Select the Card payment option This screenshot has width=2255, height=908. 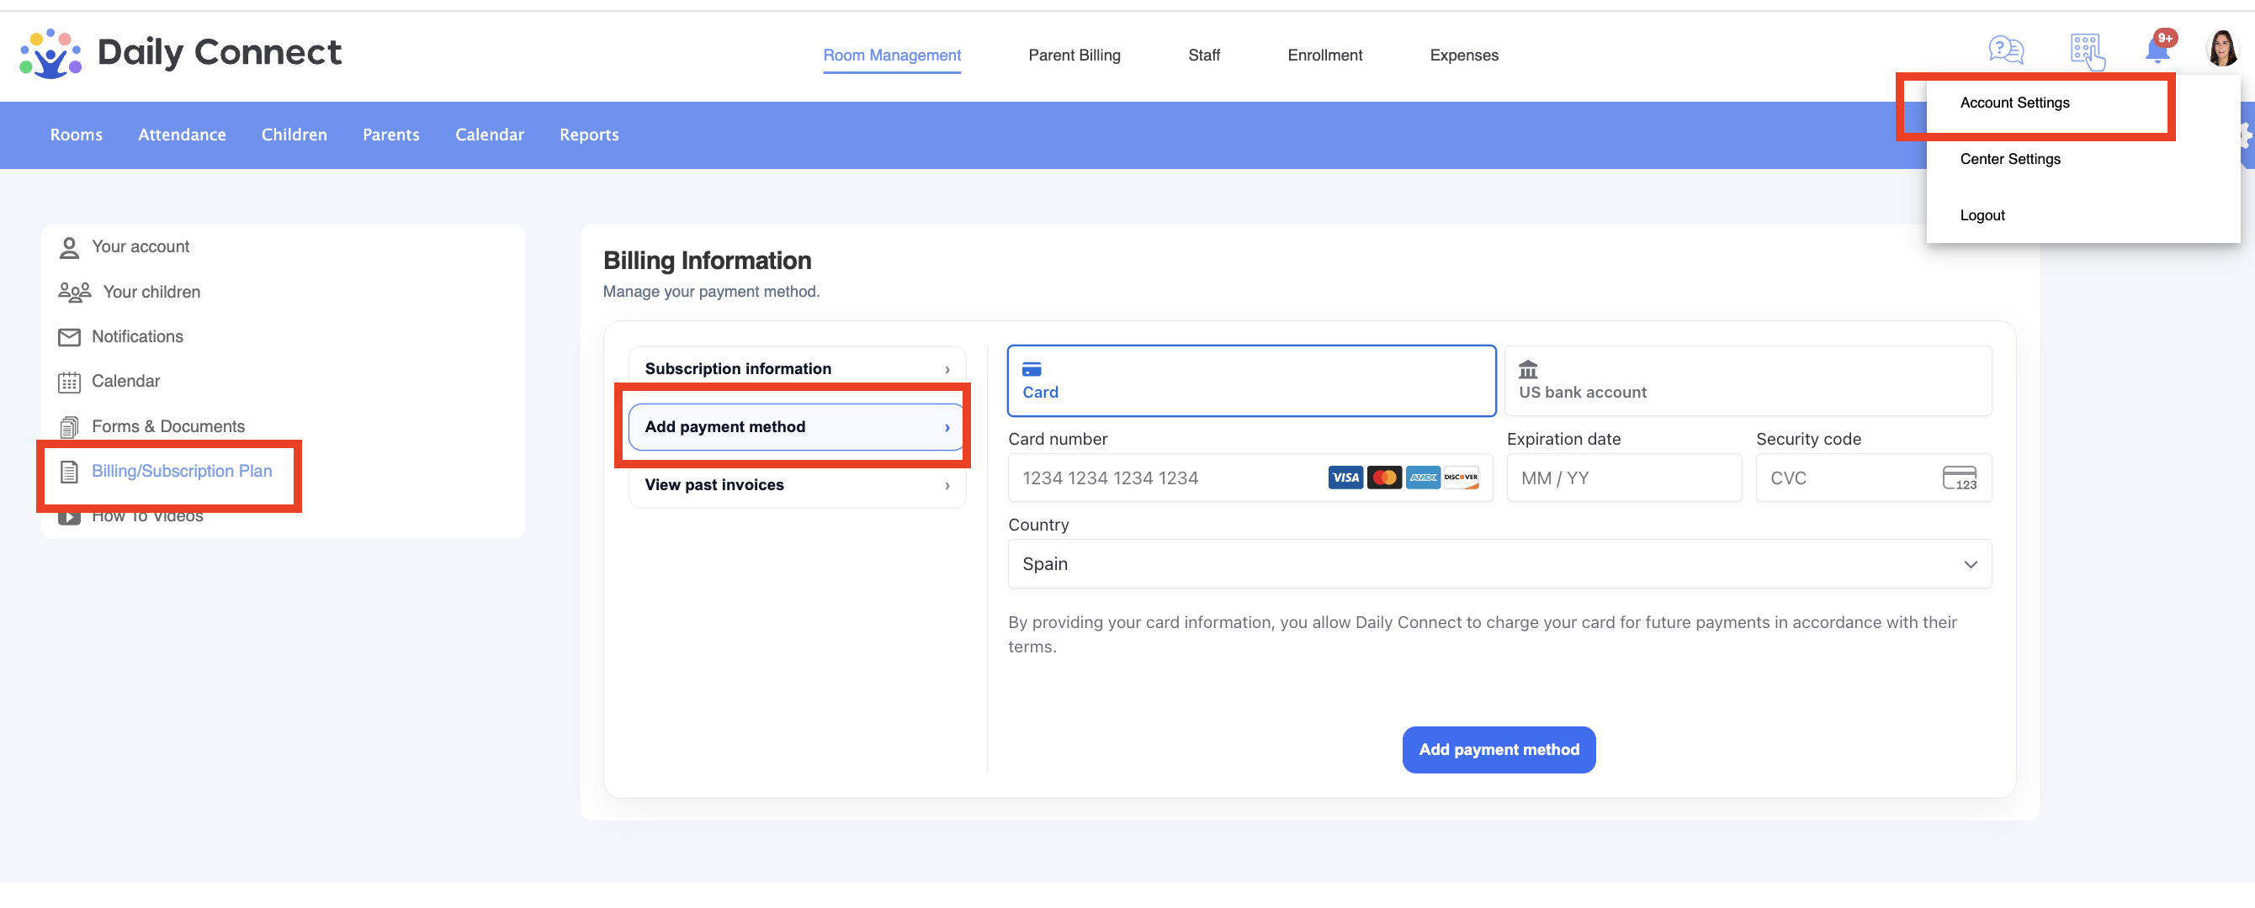click(x=1251, y=381)
